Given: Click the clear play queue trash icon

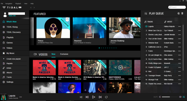Looking at the screenshot, I should point(182,14).
